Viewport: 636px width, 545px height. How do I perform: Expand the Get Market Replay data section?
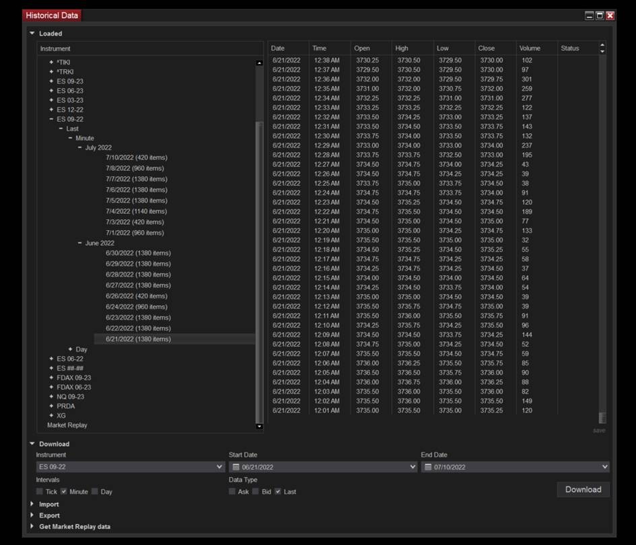pyautogui.click(x=32, y=526)
